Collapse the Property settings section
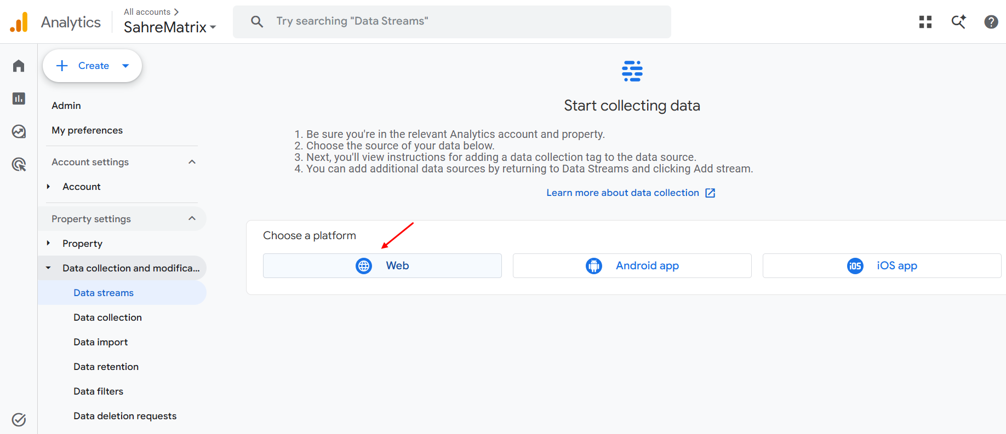The height and width of the screenshot is (434, 1006). [x=192, y=219]
